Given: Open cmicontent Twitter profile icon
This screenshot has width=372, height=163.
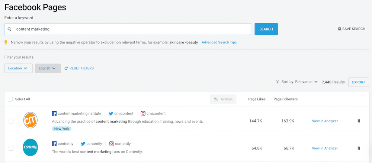Looking at the screenshot, I should click(x=111, y=114).
